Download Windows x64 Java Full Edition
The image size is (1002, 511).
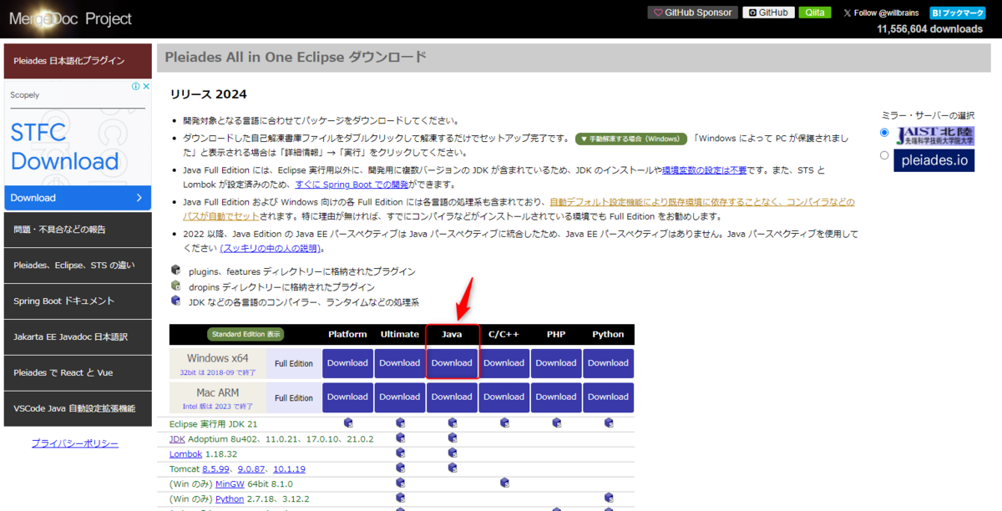(452, 363)
